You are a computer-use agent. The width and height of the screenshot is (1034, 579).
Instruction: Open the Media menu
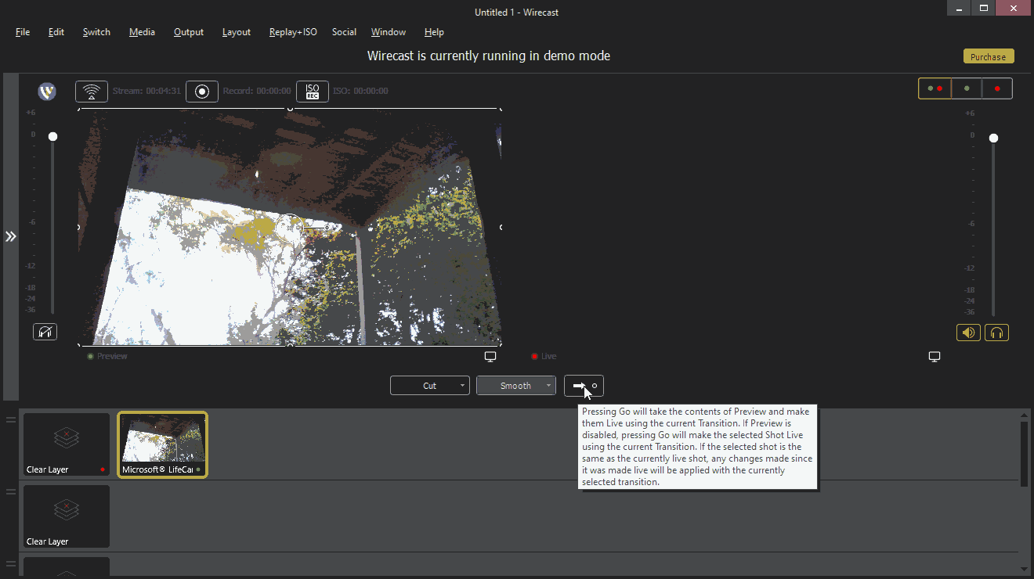pyautogui.click(x=142, y=32)
